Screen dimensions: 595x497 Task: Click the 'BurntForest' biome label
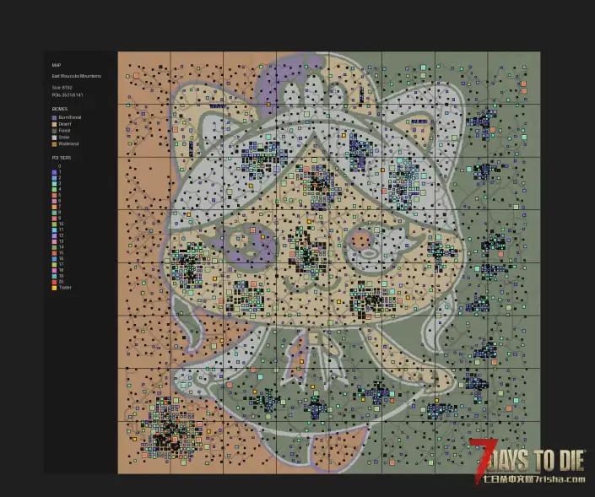pyautogui.click(x=70, y=117)
